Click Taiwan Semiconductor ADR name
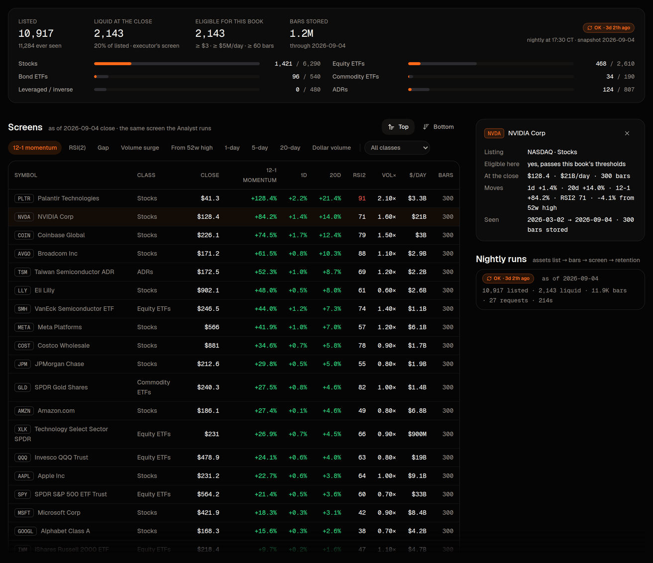 [74, 272]
